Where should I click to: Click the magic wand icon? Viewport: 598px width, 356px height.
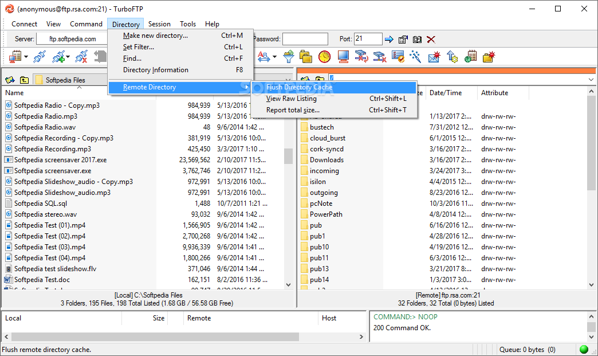(415, 57)
